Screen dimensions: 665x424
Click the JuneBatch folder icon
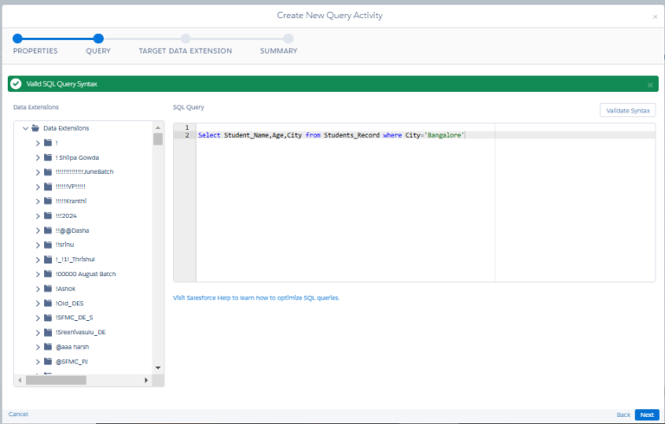pos(48,171)
